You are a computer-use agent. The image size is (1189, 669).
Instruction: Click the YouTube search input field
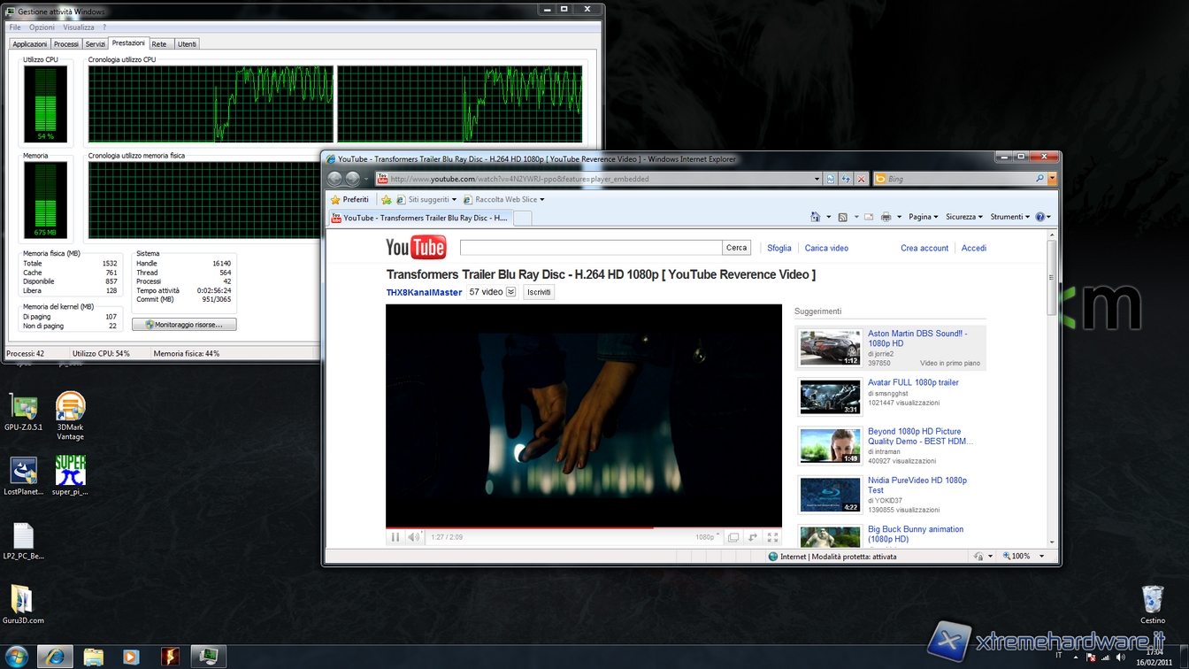coord(590,248)
